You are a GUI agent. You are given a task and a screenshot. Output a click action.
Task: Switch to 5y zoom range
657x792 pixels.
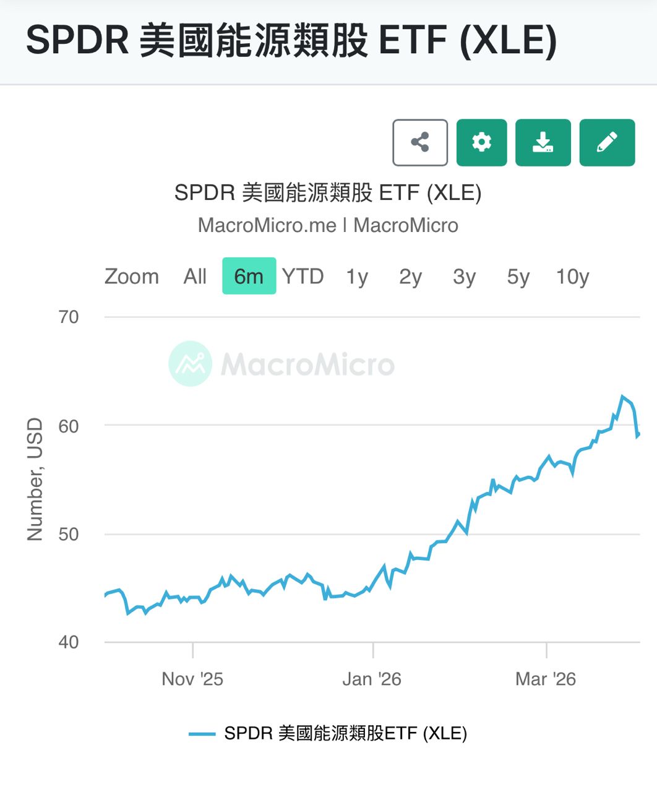518,276
